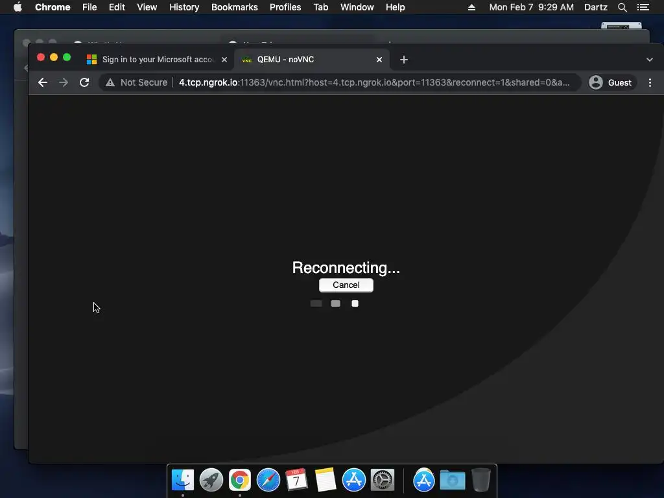Viewport: 664px width, 498px height.
Task: Minimize the Chrome window with yellow button
Action: 54,57
